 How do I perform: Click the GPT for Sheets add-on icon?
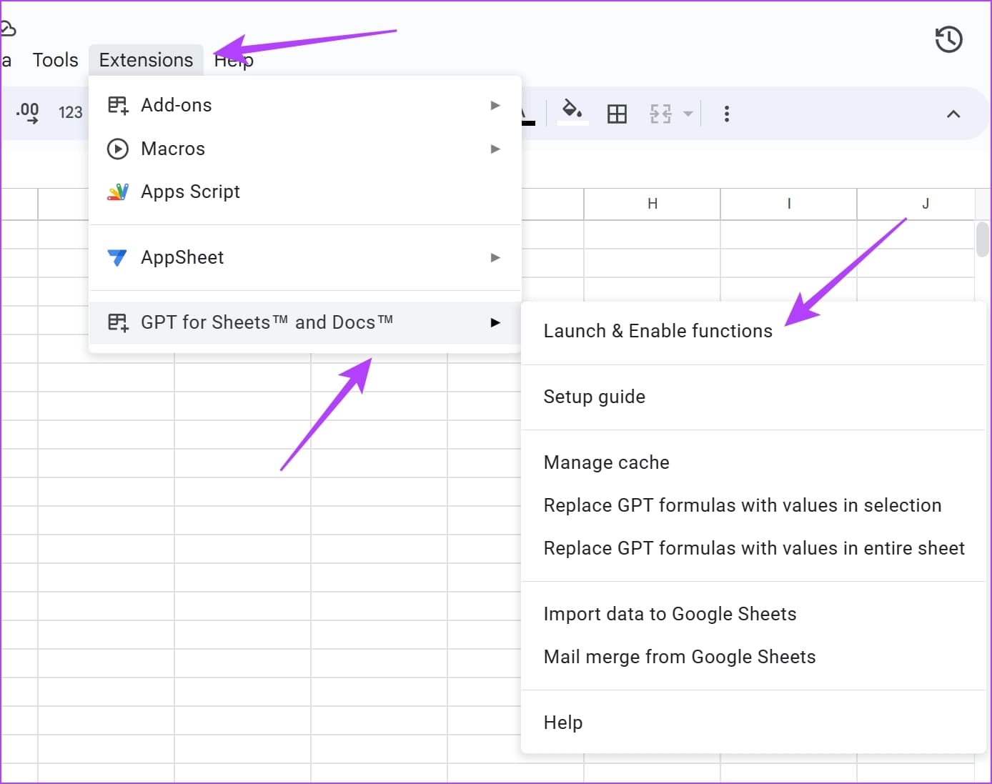click(118, 322)
